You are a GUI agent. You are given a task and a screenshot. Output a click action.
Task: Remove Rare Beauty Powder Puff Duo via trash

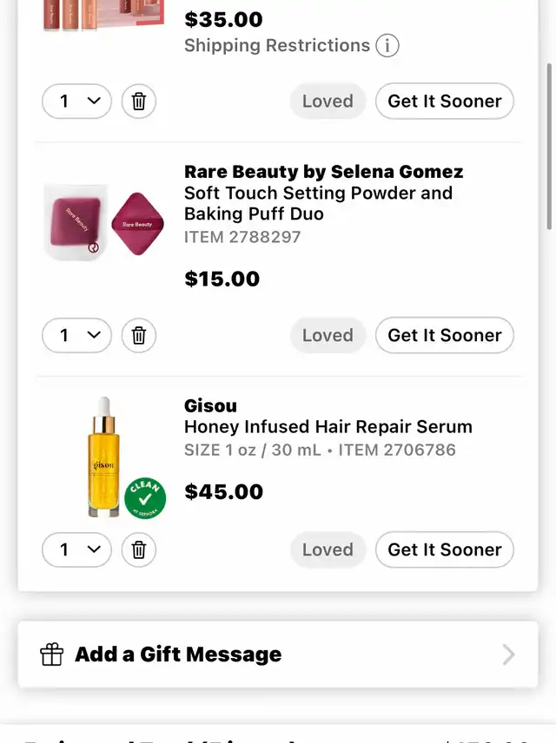(138, 335)
